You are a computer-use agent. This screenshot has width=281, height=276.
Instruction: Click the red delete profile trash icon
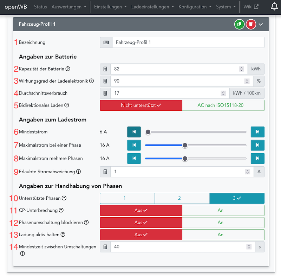click(251, 24)
